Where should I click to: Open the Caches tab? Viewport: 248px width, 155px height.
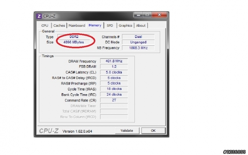[x=59, y=26]
